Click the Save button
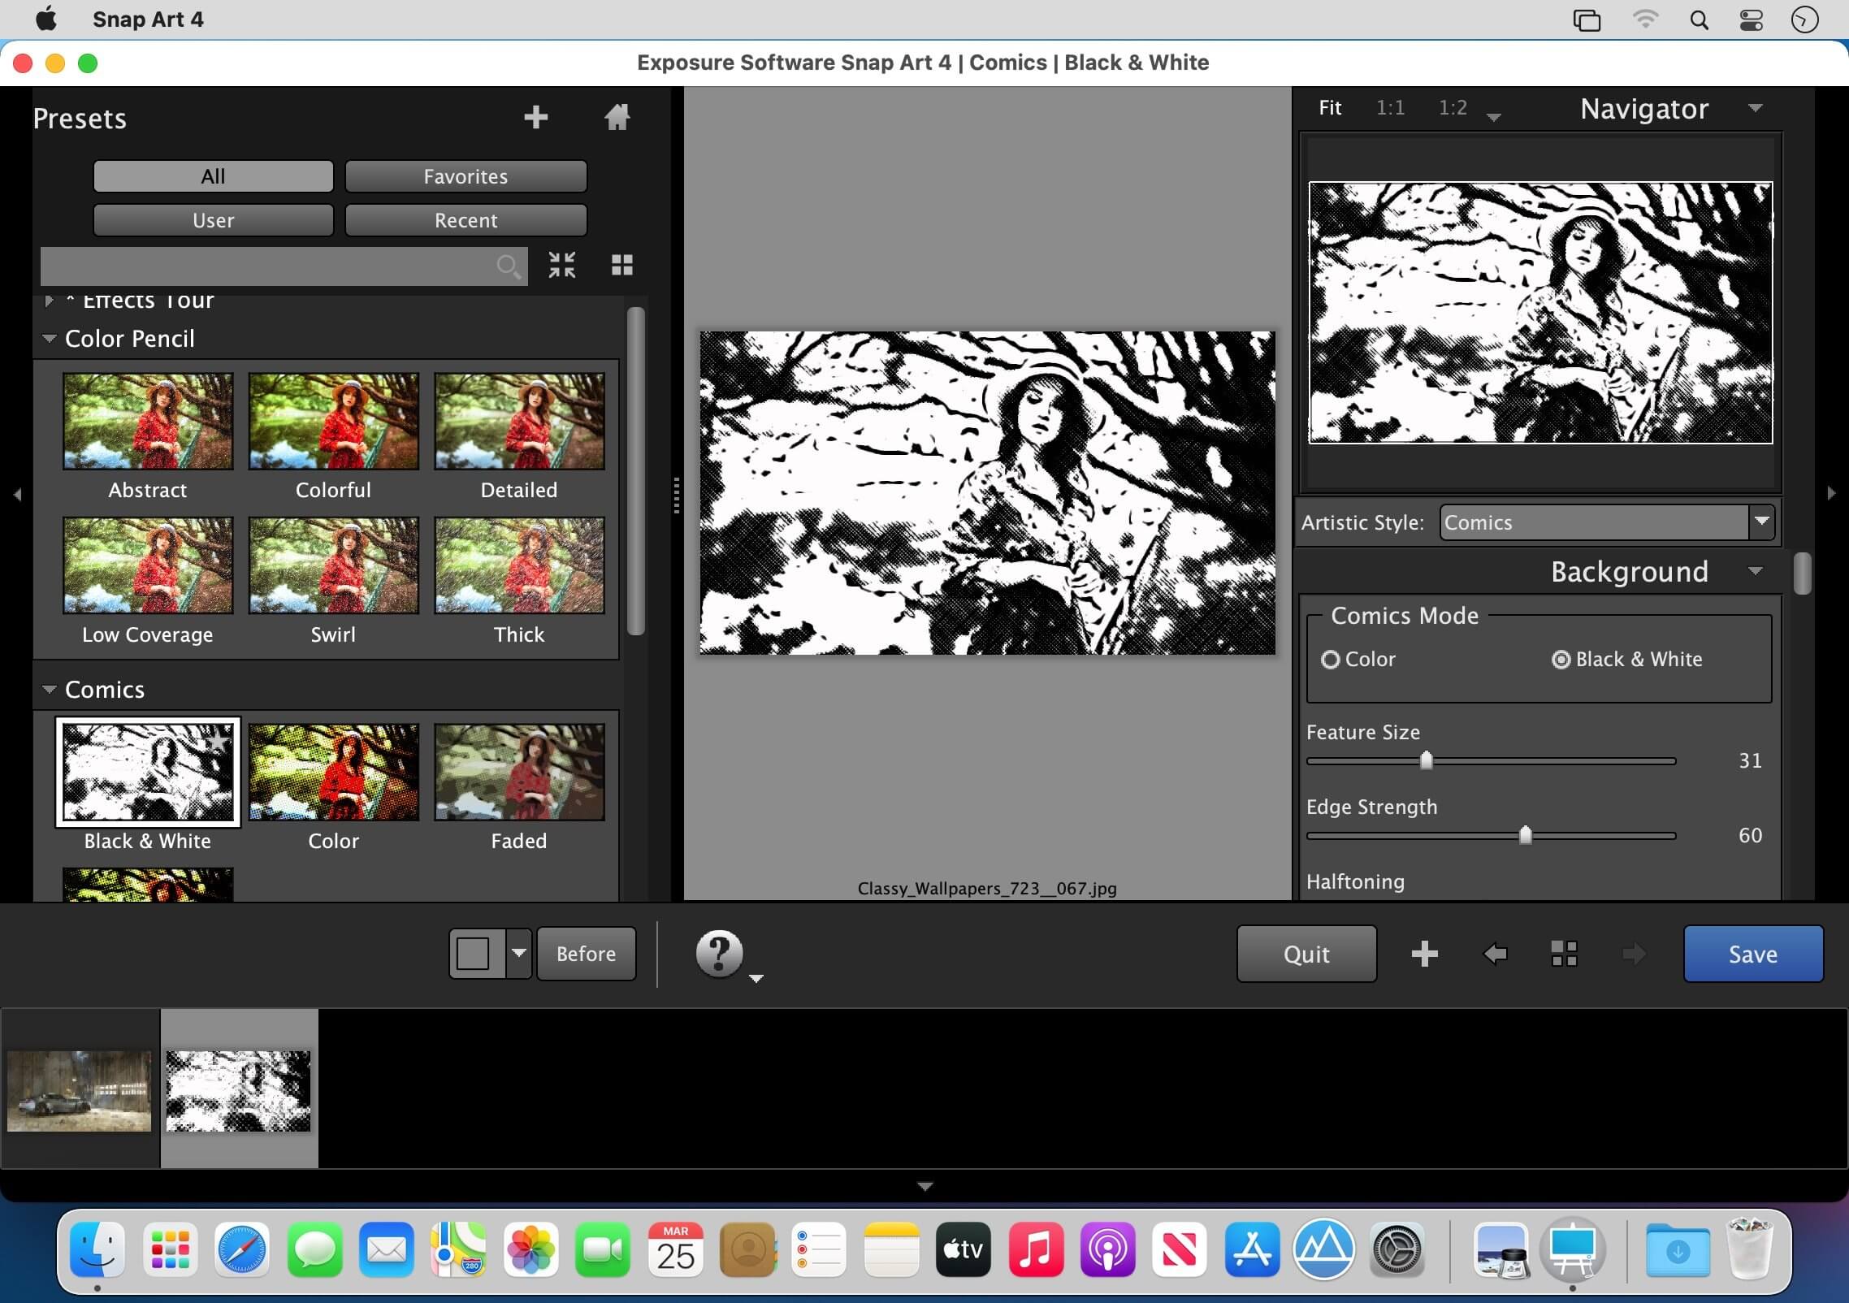Image resolution: width=1849 pixels, height=1303 pixels. [1753, 954]
